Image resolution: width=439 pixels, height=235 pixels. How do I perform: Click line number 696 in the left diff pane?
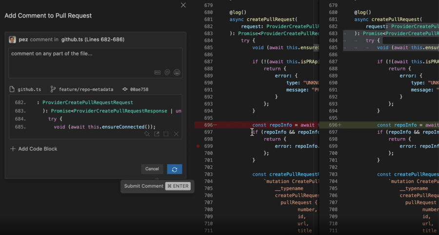[x=208, y=125]
